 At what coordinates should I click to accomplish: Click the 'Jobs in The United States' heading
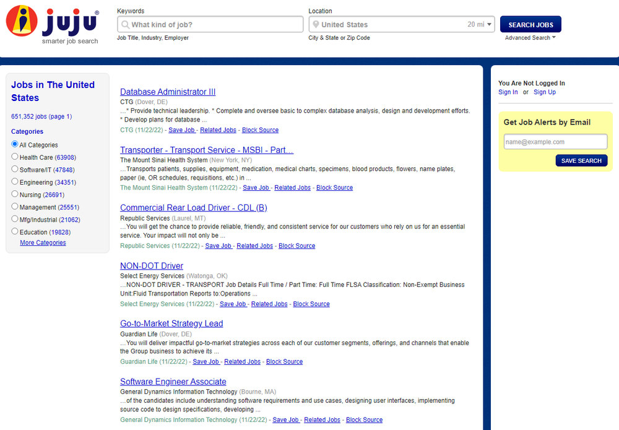pos(53,91)
